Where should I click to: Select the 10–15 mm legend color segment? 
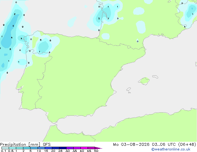[41, 148]
